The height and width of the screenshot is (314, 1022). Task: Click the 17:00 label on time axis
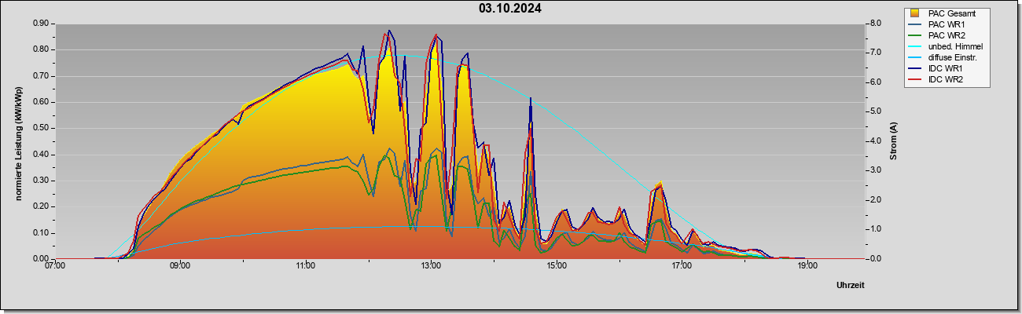(682, 266)
